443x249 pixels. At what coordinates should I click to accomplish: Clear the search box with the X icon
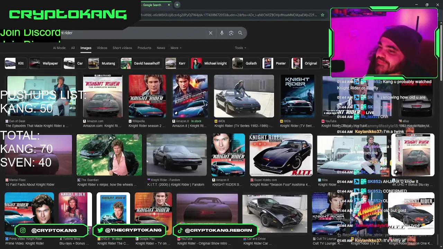(x=210, y=33)
